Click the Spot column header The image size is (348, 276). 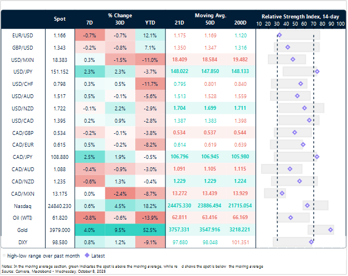tap(59, 19)
